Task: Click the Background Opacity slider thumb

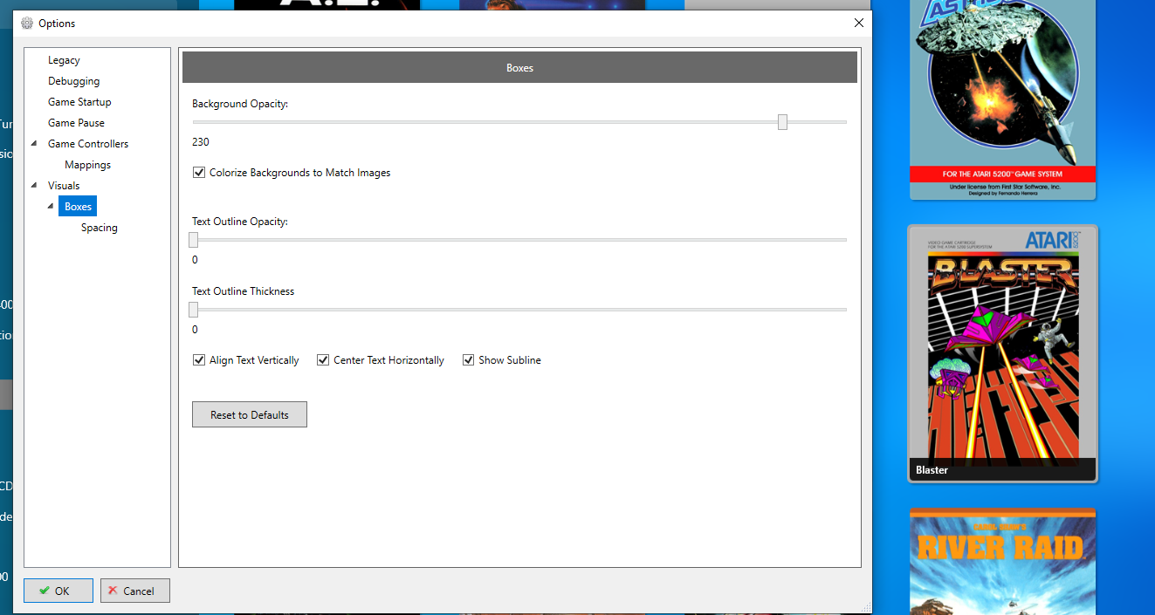Action: tap(782, 122)
